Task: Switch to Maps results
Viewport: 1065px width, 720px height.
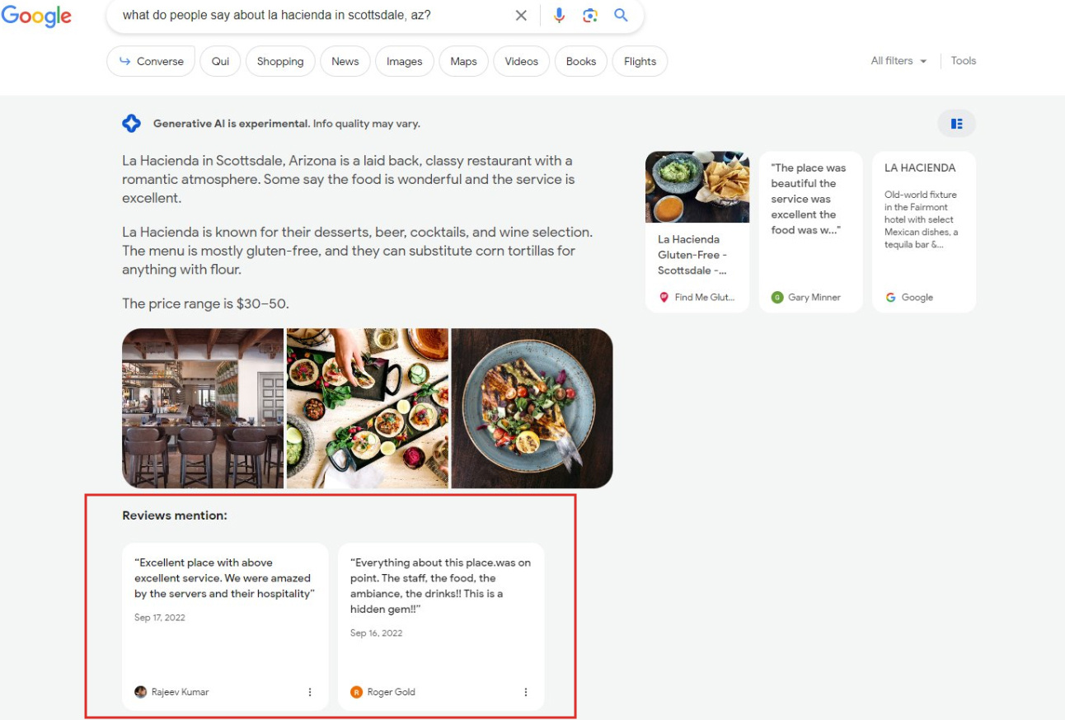Action: 463,61
